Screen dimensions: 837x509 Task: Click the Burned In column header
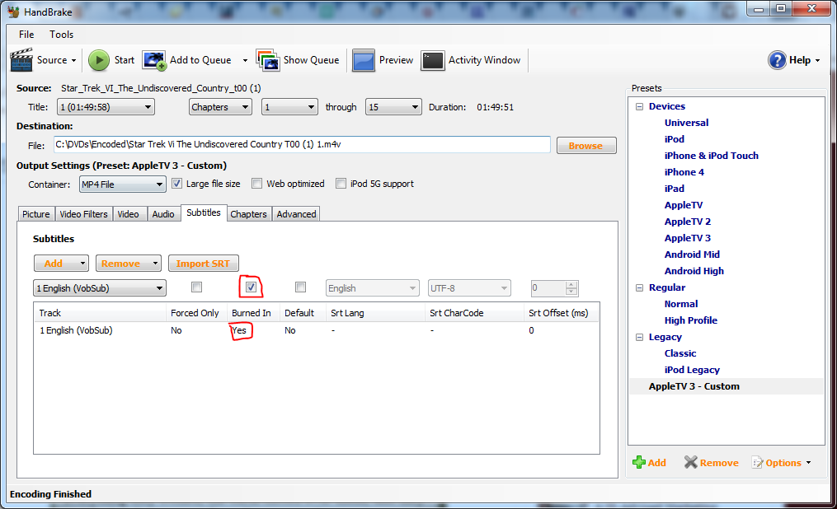tap(253, 313)
